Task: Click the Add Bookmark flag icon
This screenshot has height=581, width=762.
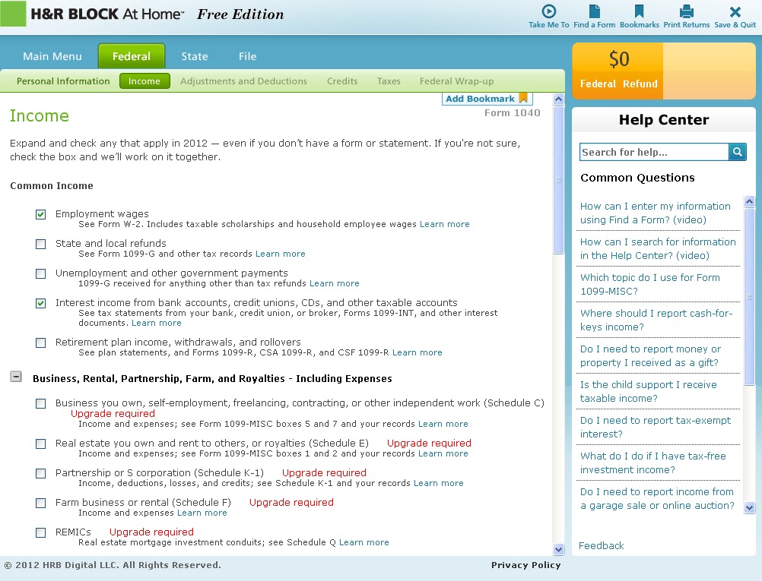Action: (x=522, y=98)
